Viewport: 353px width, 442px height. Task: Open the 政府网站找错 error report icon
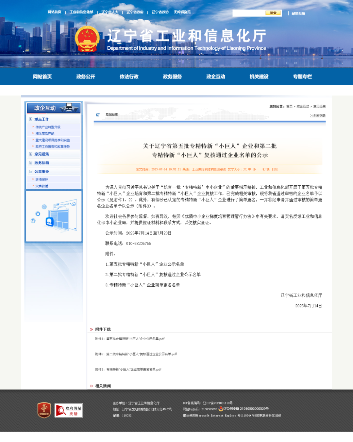[x=69, y=410]
